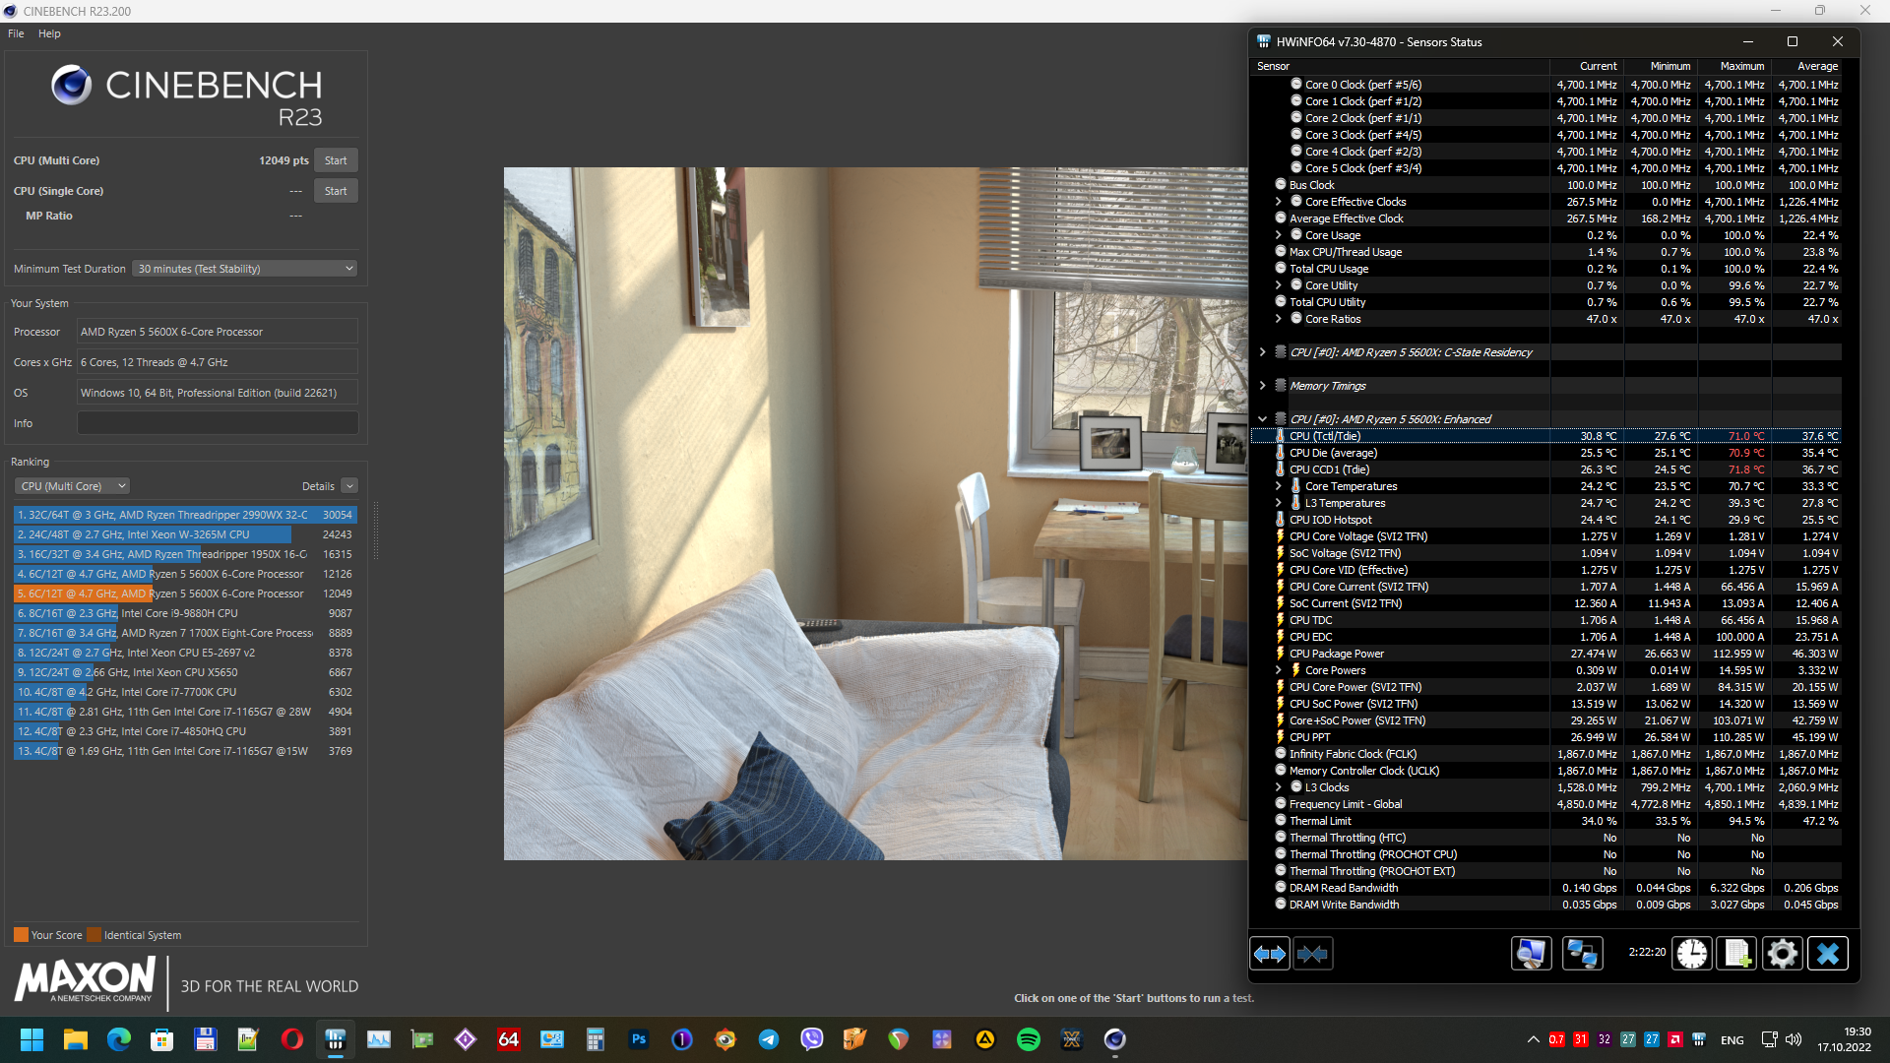Open Spotify from the taskbar

tap(1028, 1039)
